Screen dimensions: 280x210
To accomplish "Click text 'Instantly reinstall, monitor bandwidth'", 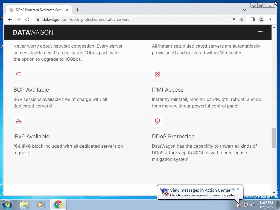I will 191,99.
